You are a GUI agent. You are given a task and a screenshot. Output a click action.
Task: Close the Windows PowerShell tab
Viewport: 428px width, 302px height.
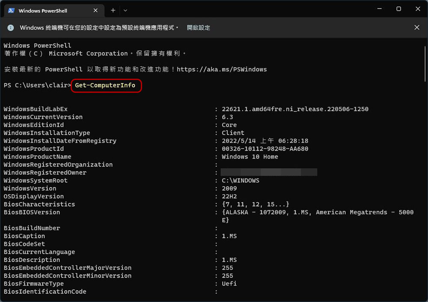tap(95, 10)
